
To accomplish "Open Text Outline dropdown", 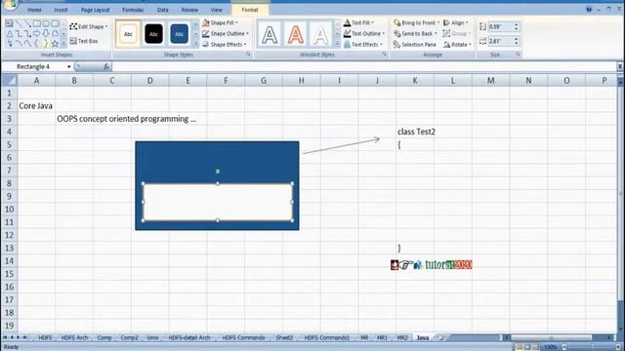I will [x=364, y=33].
